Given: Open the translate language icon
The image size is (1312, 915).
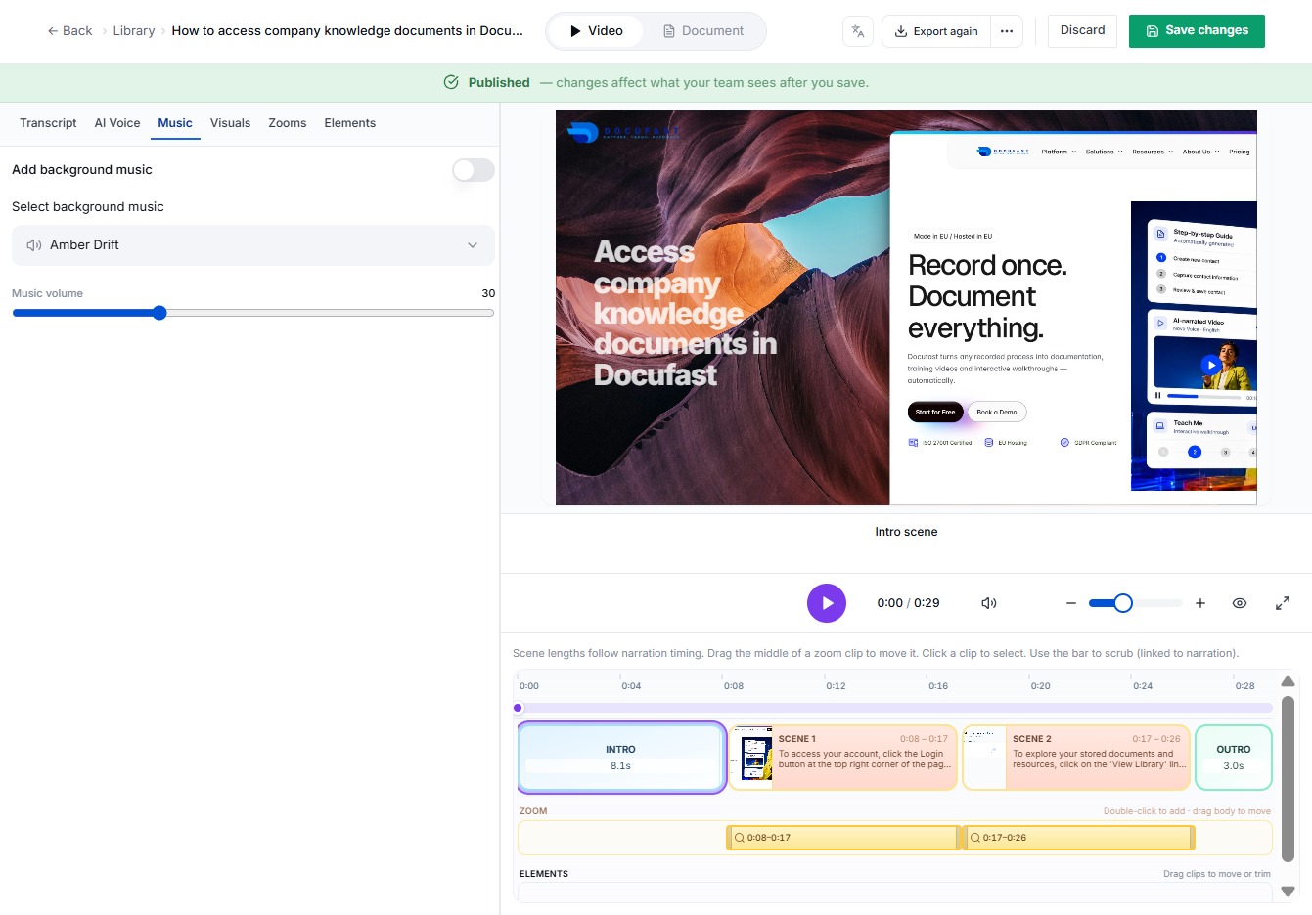Looking at the screenshot, I should 858,31.
